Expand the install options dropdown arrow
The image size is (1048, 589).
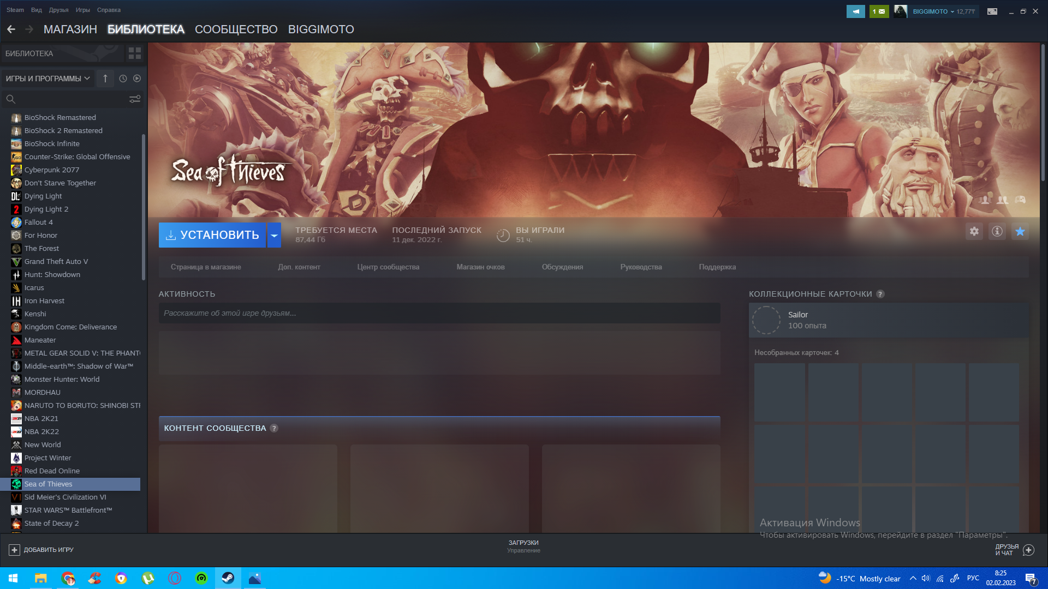(274, 235)
